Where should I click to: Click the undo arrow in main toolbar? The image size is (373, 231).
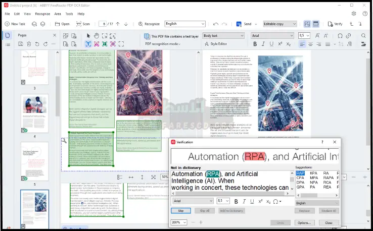pos(216,24)
